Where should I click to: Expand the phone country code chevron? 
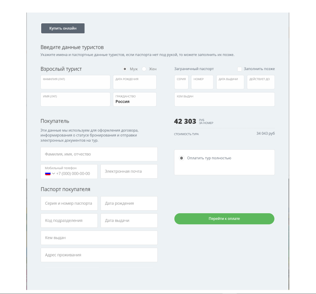(x=54, y=173)
